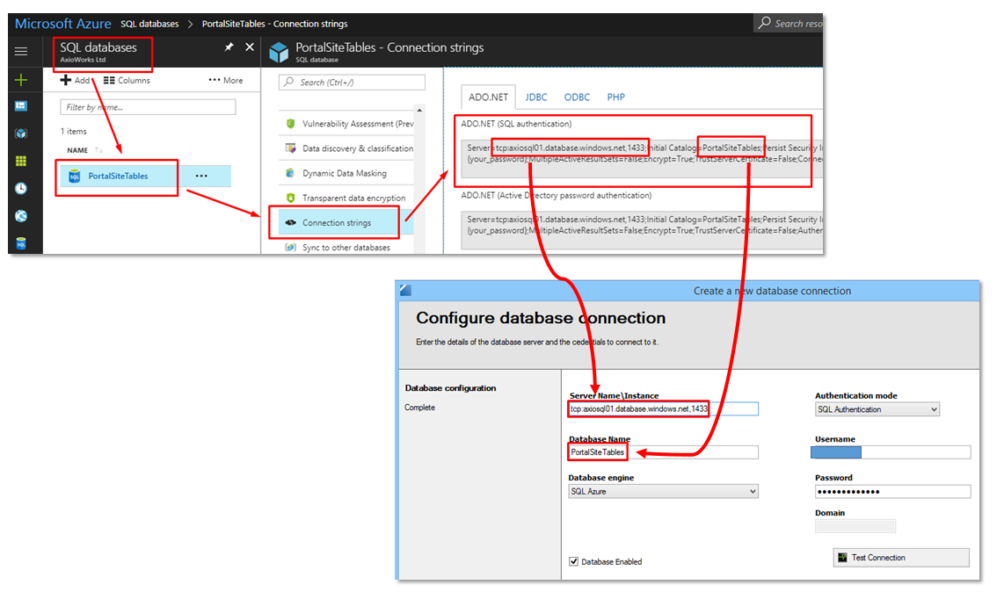Click the Password field
This screenshot has height=592, width=1004.
[x=892, y=492]
